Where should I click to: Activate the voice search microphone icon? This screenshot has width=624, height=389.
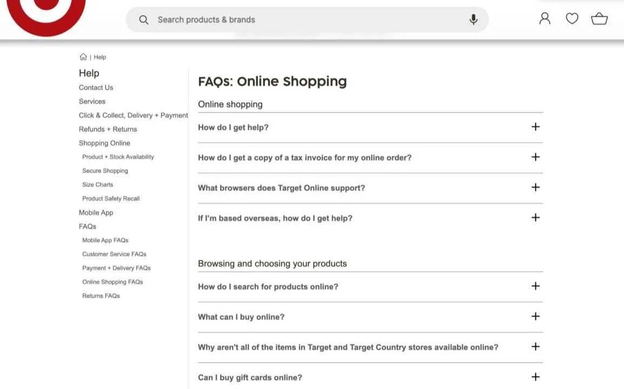tap(473, 18)
